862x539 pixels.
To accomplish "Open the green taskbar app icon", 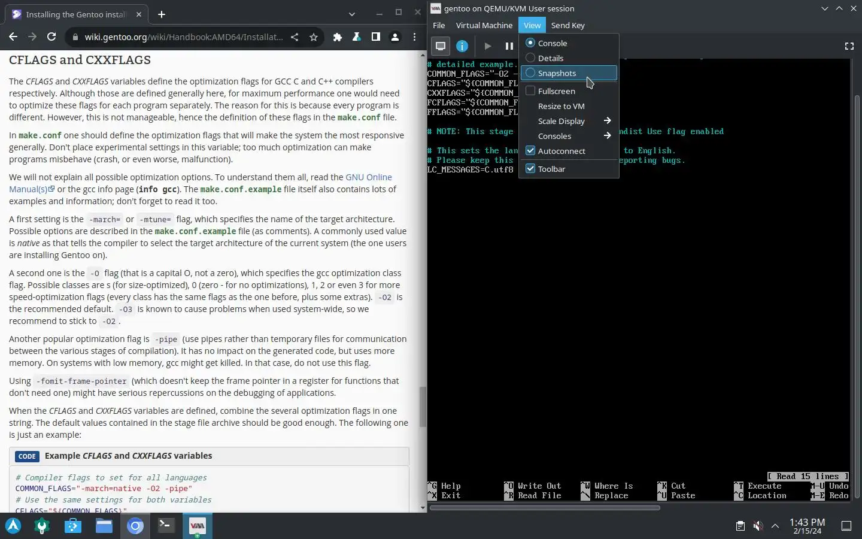I will [x=42, y=526].
